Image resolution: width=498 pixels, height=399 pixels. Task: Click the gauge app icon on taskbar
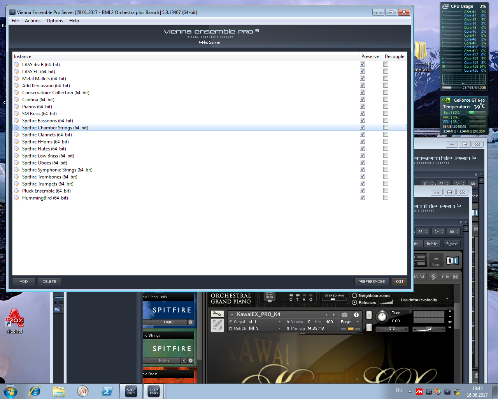click(83, 391)
